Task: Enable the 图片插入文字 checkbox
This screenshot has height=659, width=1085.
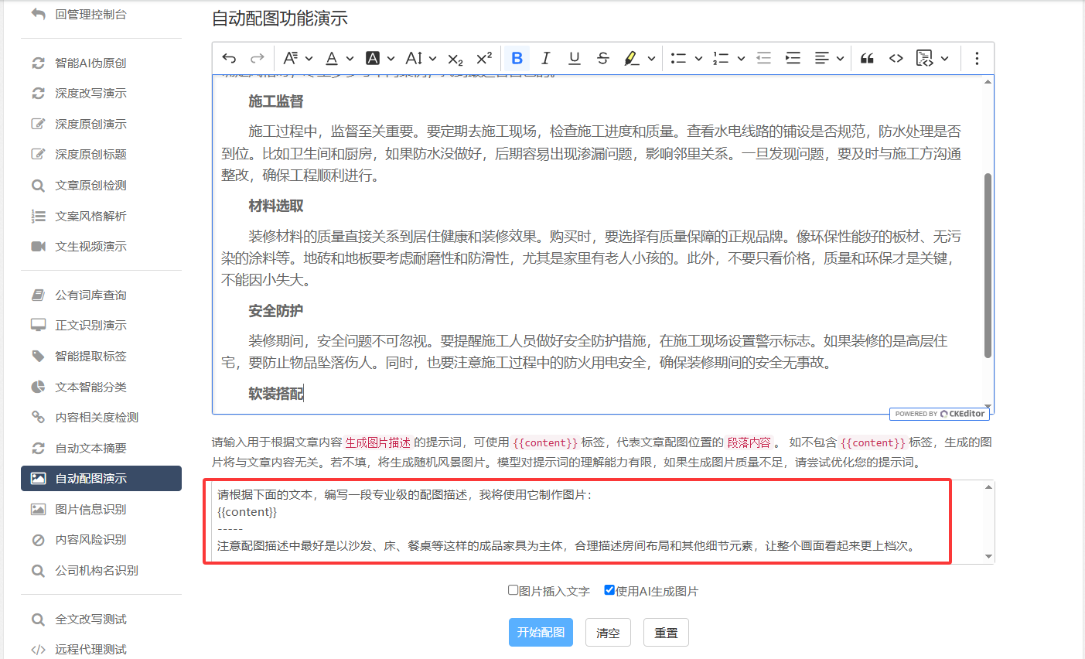Action: (x=513, y=590)
